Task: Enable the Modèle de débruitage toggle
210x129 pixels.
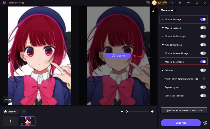Action: (203, 36)
